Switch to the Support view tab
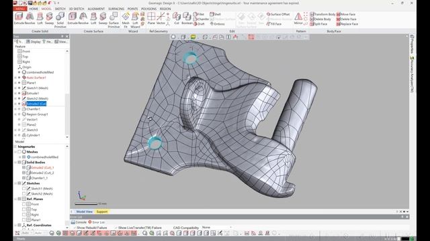The width and height of the screenshot is (430, 241). pos(101,212)
